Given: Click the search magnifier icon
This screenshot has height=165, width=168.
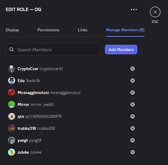Looking at the screenshot, I should pos(11,50).
